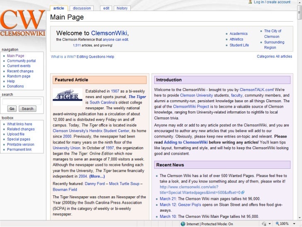Screen dimensions: 302x227
Task: Click the scrollbar down arrow
Action: pos(299,218)
